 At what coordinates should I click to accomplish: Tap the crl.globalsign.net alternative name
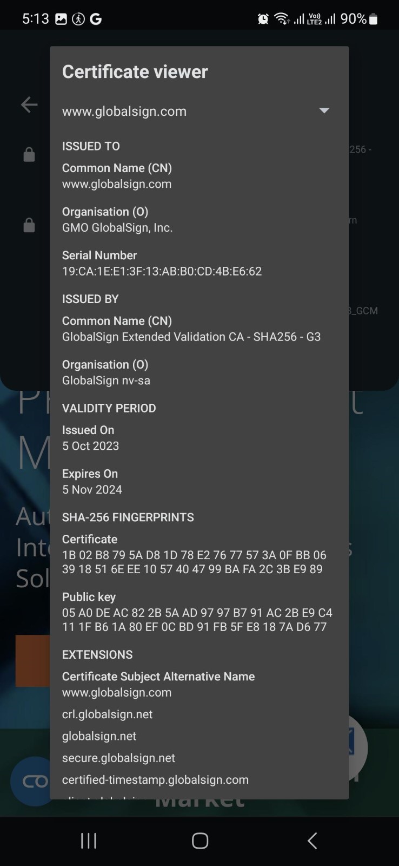[107, 714]
